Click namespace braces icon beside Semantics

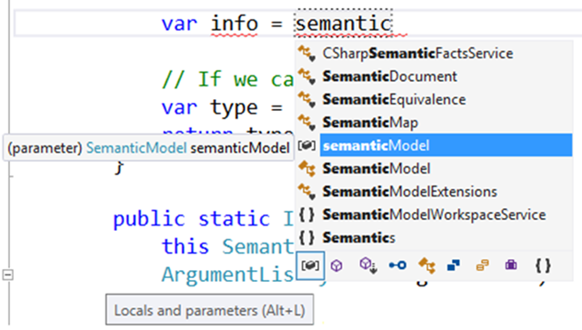pos(307,237)
